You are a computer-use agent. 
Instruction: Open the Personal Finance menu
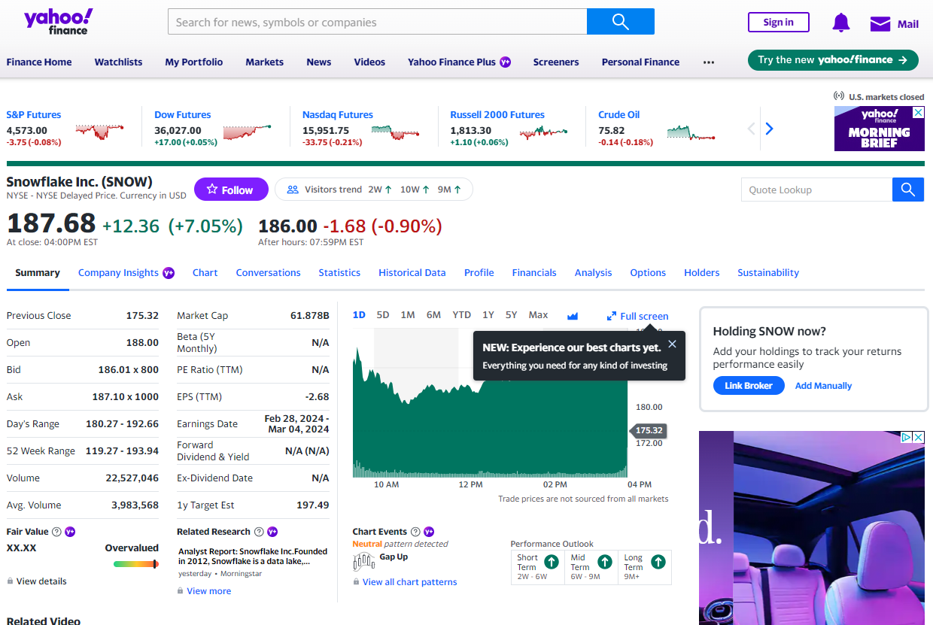click(x=640, y=62)
